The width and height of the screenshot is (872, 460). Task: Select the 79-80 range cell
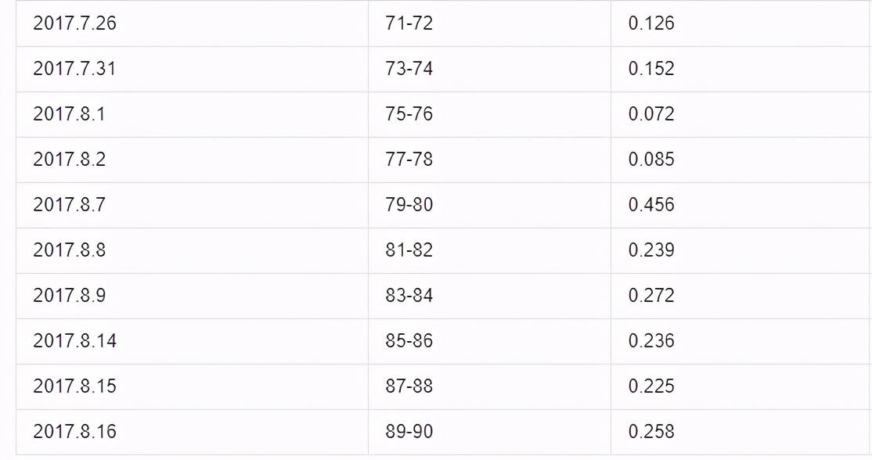409,205
